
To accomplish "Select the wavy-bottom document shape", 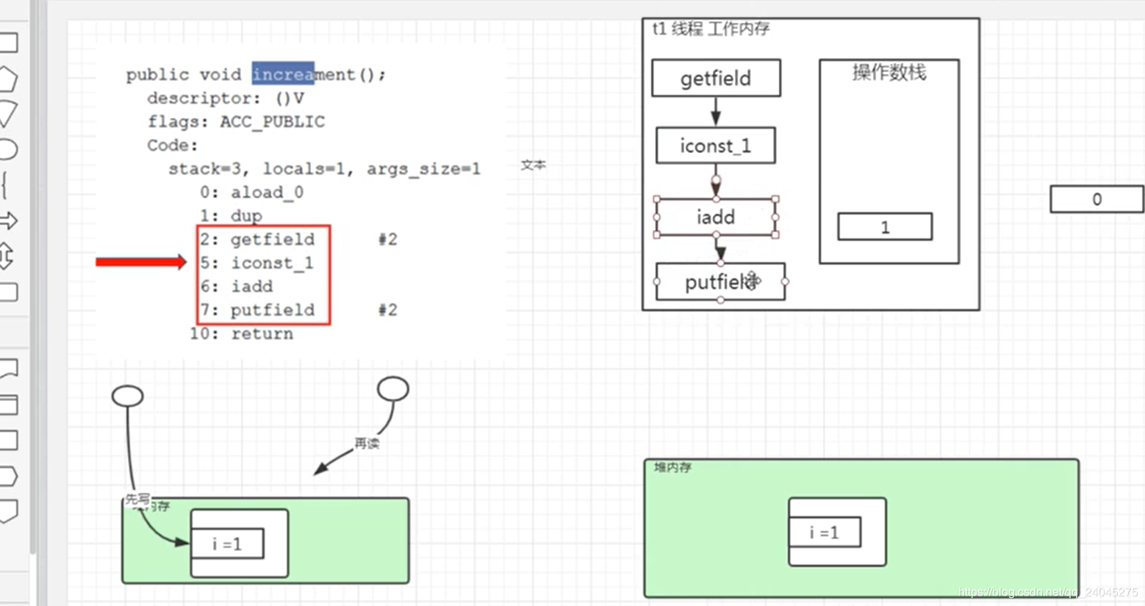I will coord(7,369).
